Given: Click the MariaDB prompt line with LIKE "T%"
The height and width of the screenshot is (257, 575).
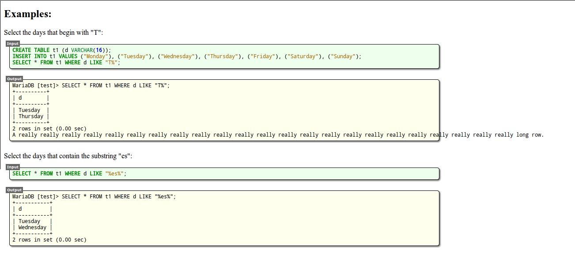Looking at the screenshot, I should 91,86.
